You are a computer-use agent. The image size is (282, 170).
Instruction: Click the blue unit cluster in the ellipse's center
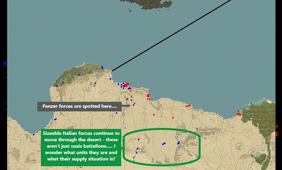[x=164, y=144]
